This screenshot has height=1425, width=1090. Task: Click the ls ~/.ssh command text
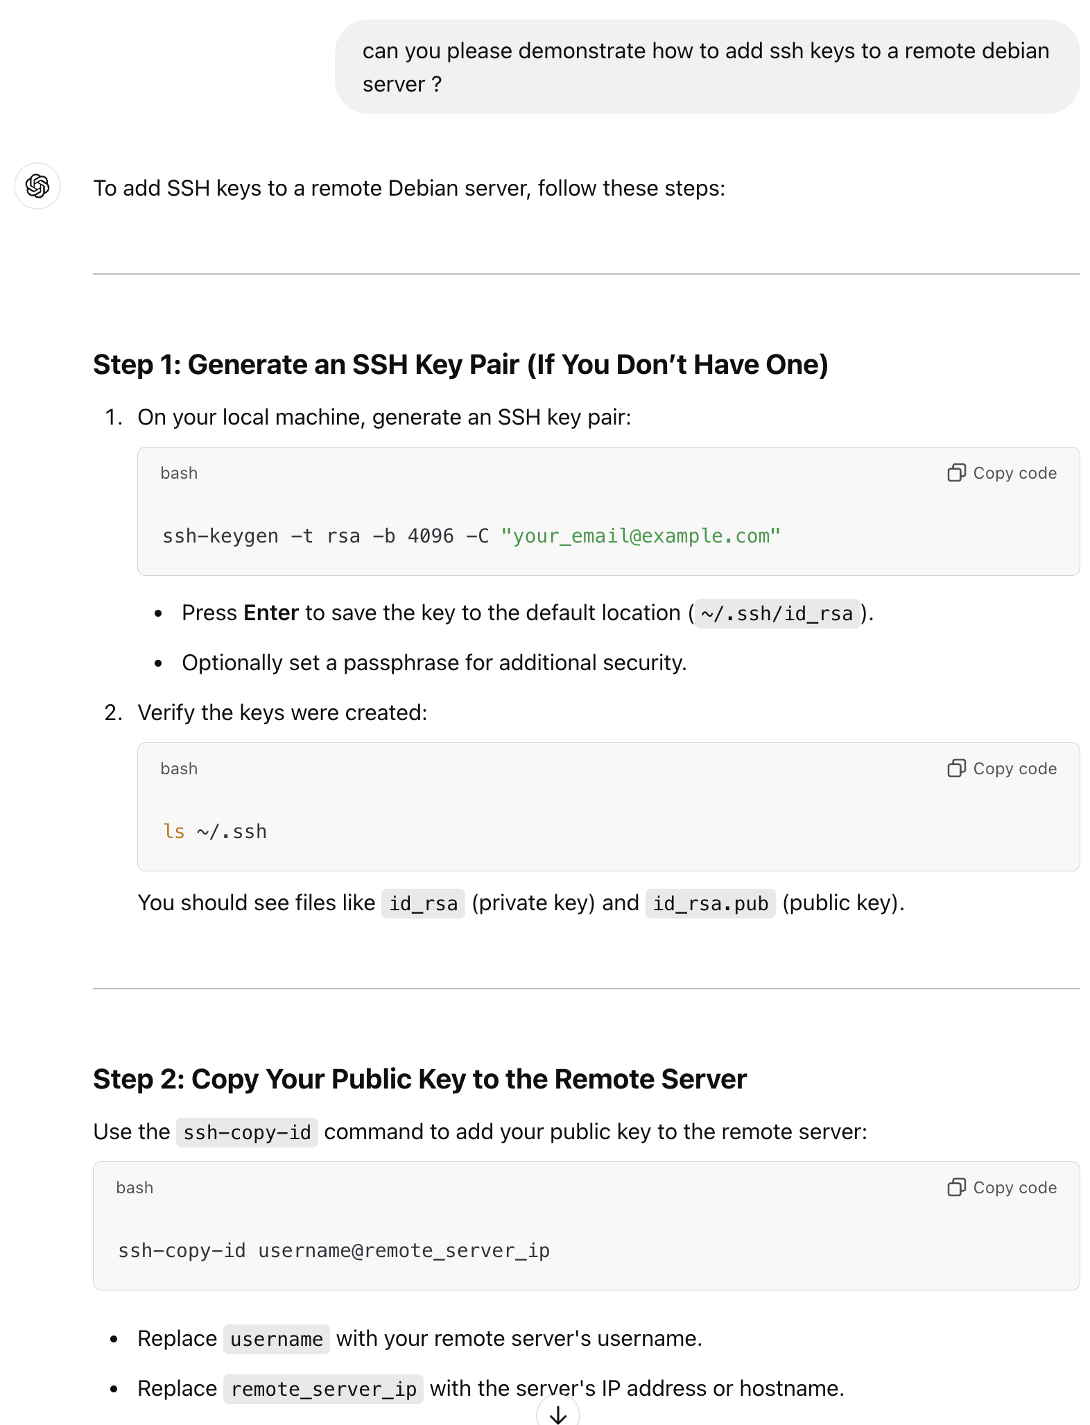[x=215, y=832]
